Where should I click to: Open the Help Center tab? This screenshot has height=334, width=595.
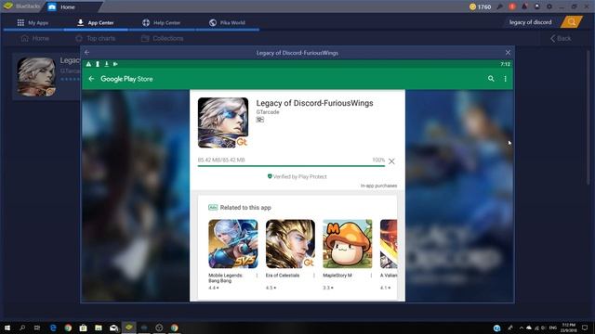161,22
